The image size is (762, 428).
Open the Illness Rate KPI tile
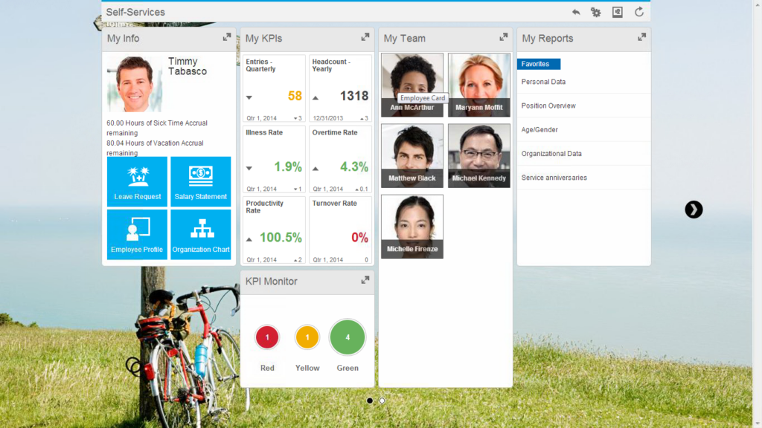[274, 159]
